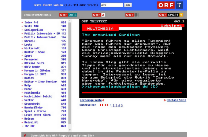
Task: Open Inhaltsverzeichnis in the gray bar
Action: coord(38,15)
